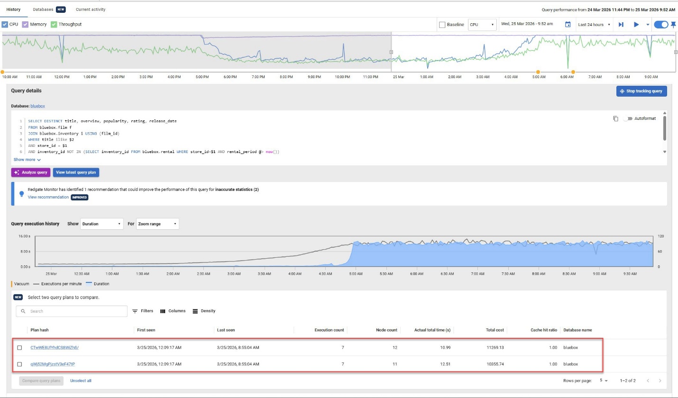Open the Filters panel above the plan table

(x=144, y=311)
